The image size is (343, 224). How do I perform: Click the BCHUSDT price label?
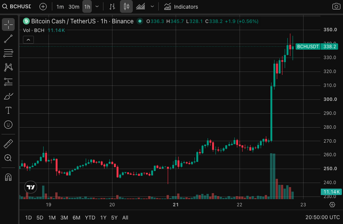[x=308, y=46]
